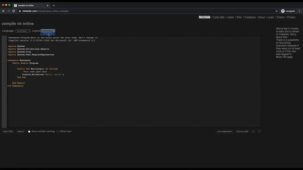Click the 'End Namespace' code line
The width and height of the screenshot is (303, 170).
point(16,86)
